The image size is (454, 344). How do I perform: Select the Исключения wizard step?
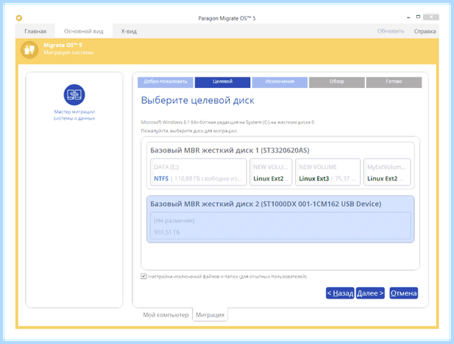[279, 82]
